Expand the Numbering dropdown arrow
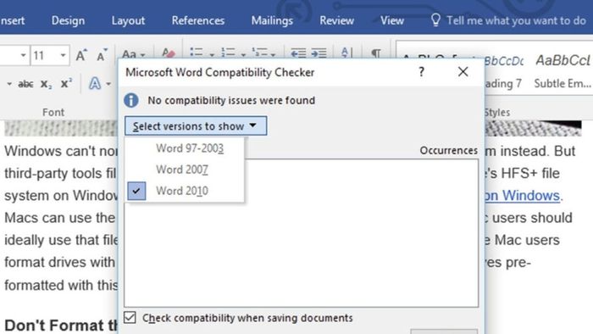593x334 pixels. 243,55
